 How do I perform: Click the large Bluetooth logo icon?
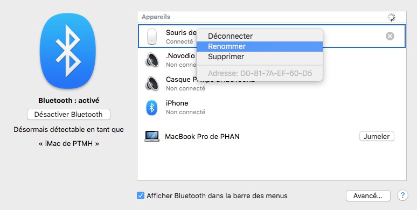coord(68,51)
